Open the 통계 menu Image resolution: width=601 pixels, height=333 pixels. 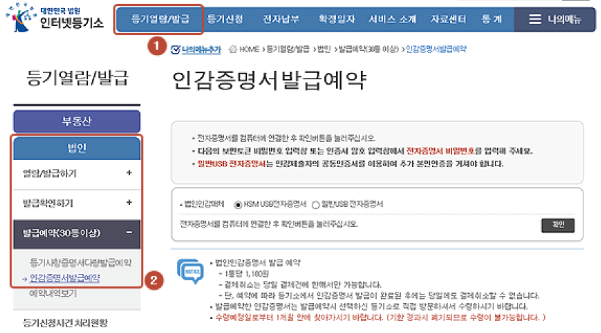[x=492, y=19]
